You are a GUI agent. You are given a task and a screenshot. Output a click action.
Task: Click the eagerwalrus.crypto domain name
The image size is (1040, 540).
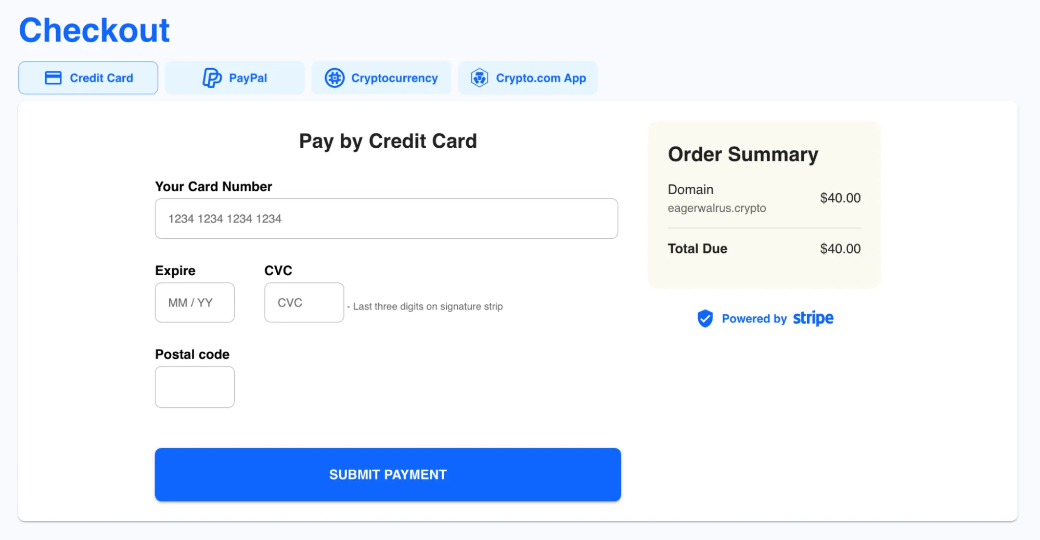716,208
